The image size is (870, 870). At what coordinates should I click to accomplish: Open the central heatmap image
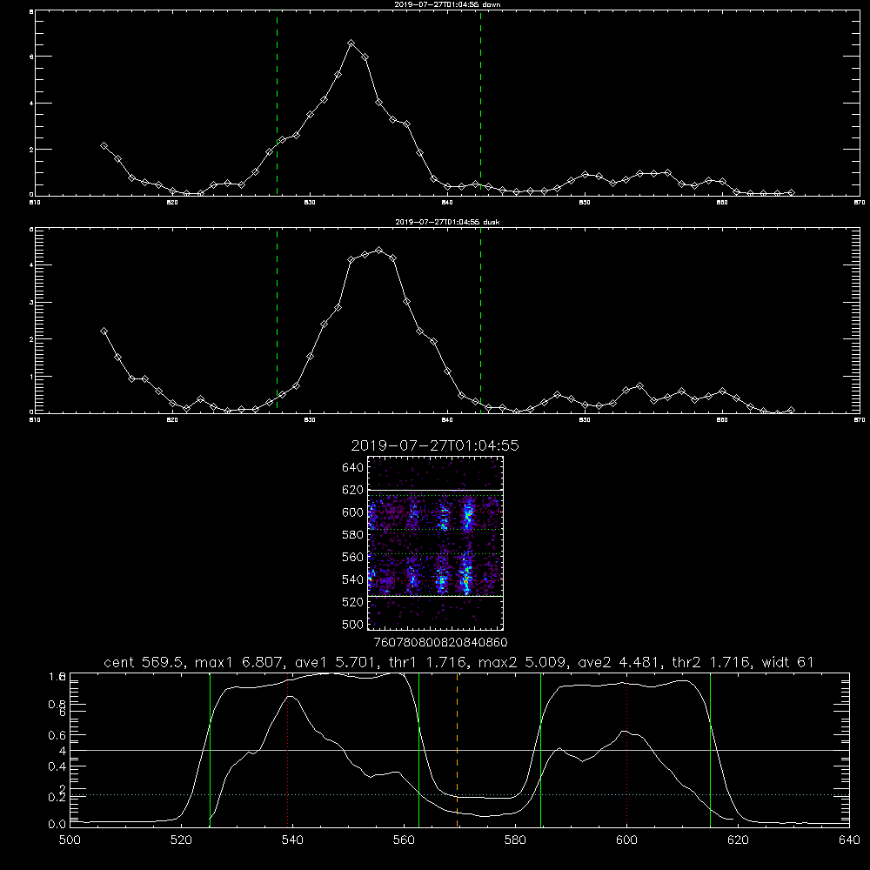(x=436, y=543)
